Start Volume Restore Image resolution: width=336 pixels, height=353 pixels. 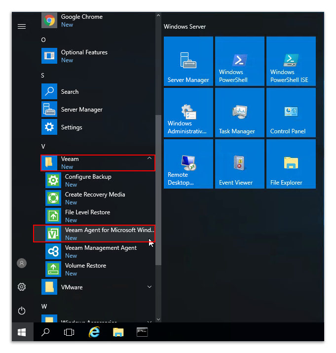[85, 269]
